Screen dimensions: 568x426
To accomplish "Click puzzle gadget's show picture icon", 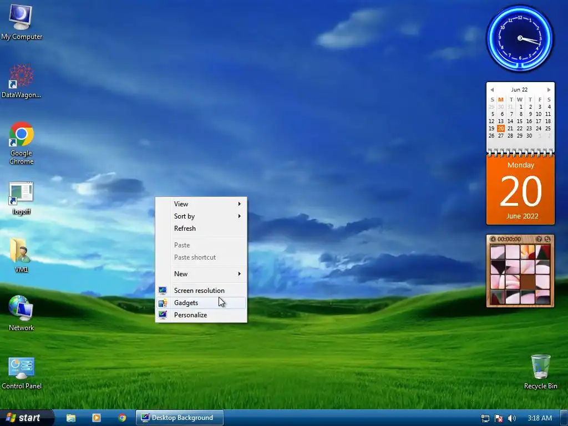I will click(x=539, y=239).
